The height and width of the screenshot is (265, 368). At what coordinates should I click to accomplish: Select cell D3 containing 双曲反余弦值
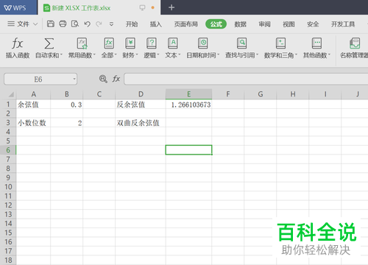pos(141,123)
